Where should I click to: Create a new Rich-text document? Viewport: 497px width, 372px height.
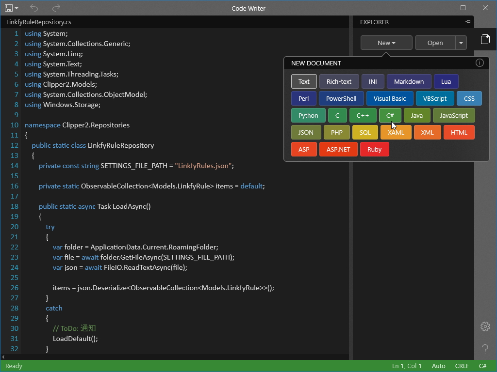[339, 81]
